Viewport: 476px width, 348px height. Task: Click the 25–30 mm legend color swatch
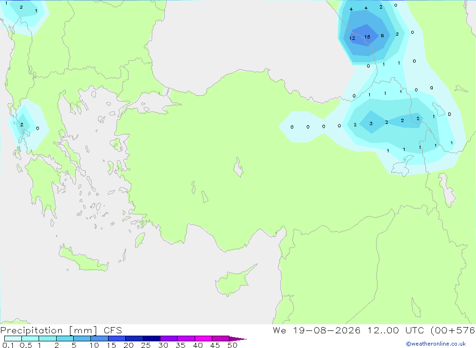151,339
